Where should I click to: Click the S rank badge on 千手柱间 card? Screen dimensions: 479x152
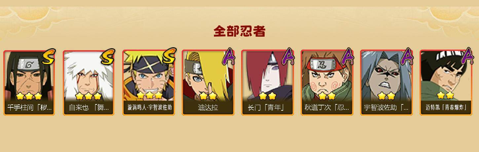click(x=48, y=57)
